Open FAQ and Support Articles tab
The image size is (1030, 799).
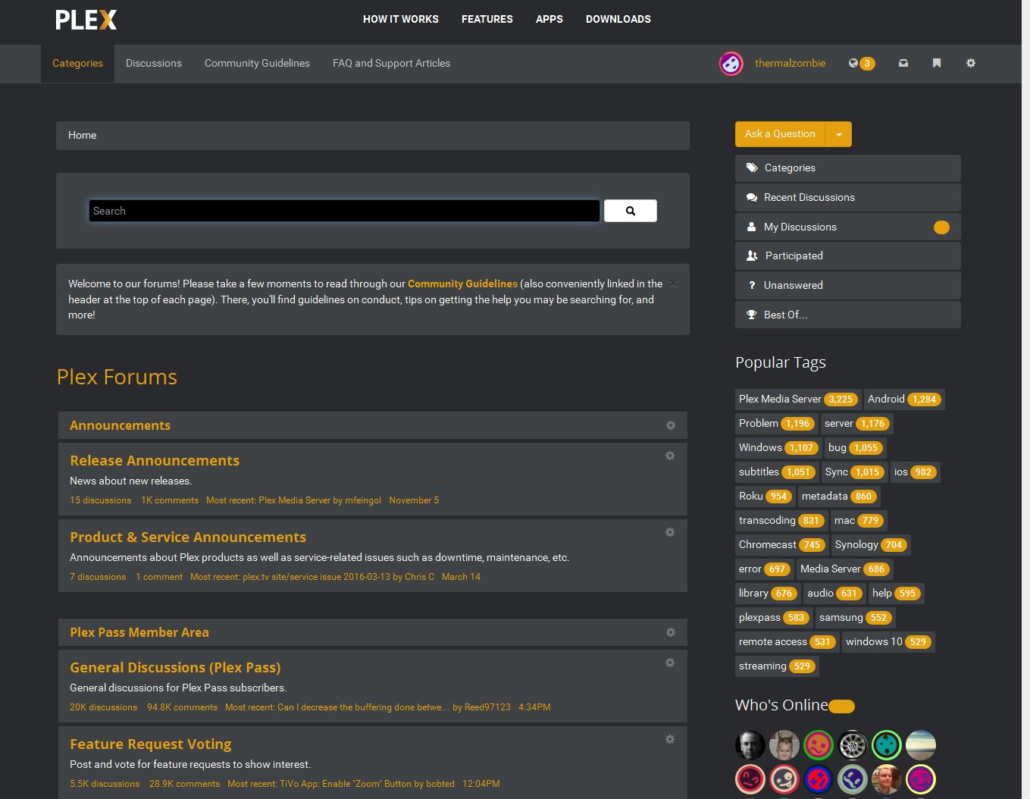pyautogui.click(x=391, y=64)
